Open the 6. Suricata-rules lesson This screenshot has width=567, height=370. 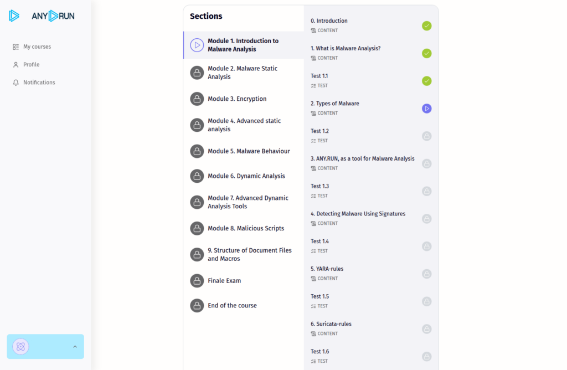(x=331, y=324)
